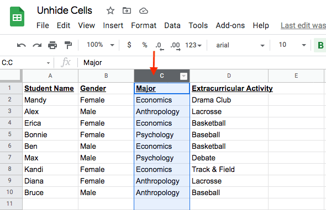Open the Add-ons menu
Image resolution: width=326 pixels, height=210 pixels.
pyautogui.click(x=230, y=25)
